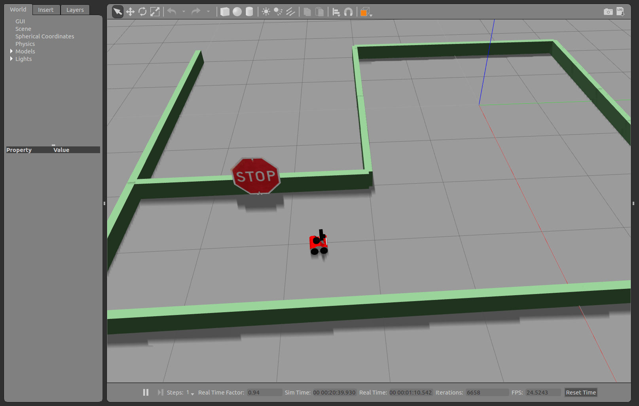Open the undo history dropdown arrow
The image size is (639, 406).
coord(184,12)
